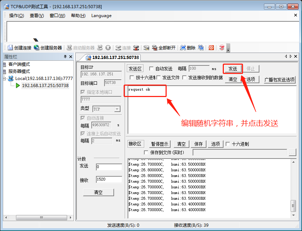This screenshot has width=302, height=231.
Task: Toggle the 按十六进制 hex send checkbox
Action: [x=132, y=77]
